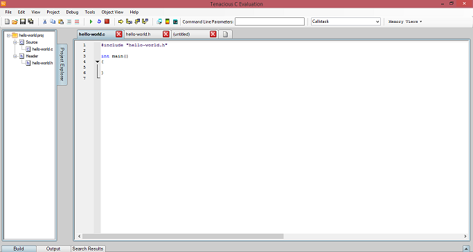Collapse the Source tree node
Viewport: 473px width, 252px height.
point(15,42)
